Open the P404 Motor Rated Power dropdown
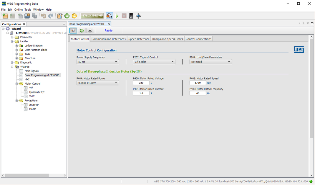This screenshot has height=185, width=315. point(97,83)
